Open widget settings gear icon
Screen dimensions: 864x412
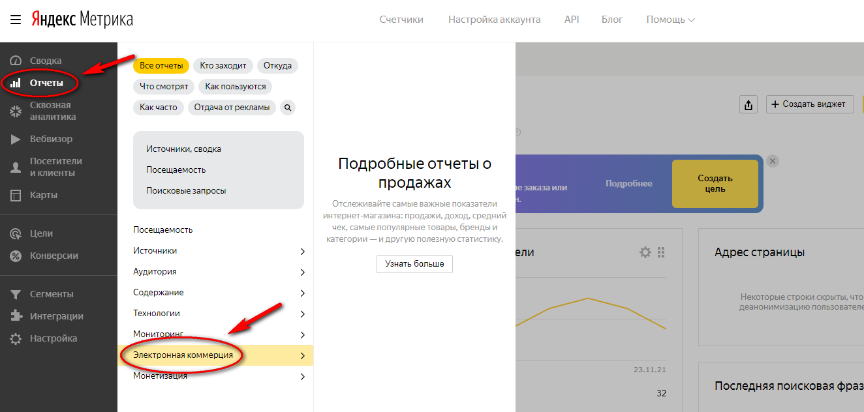coord(645,252)
